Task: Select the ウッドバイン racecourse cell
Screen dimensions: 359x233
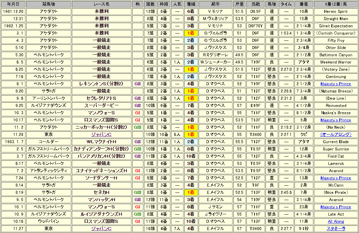Action: [48, 221]
